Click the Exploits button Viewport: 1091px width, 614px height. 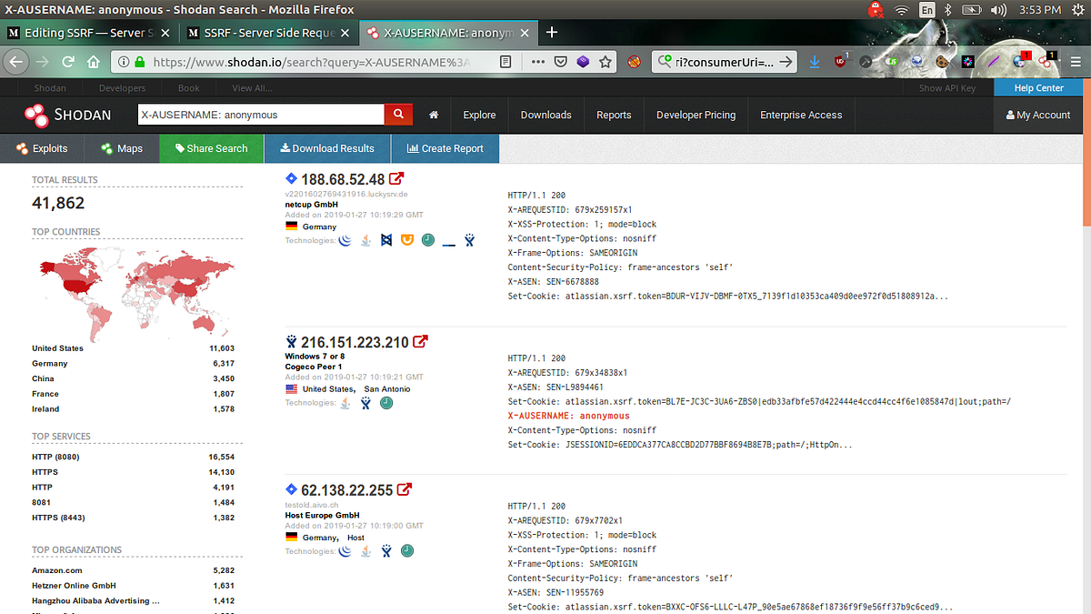42,148
